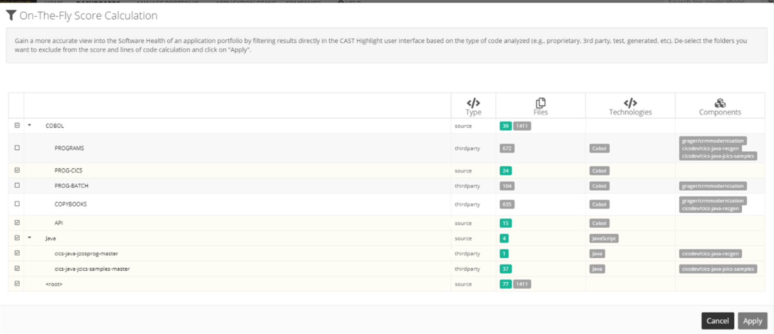Click the 672 file count badge for PROGRAMS

coord(507,148)
